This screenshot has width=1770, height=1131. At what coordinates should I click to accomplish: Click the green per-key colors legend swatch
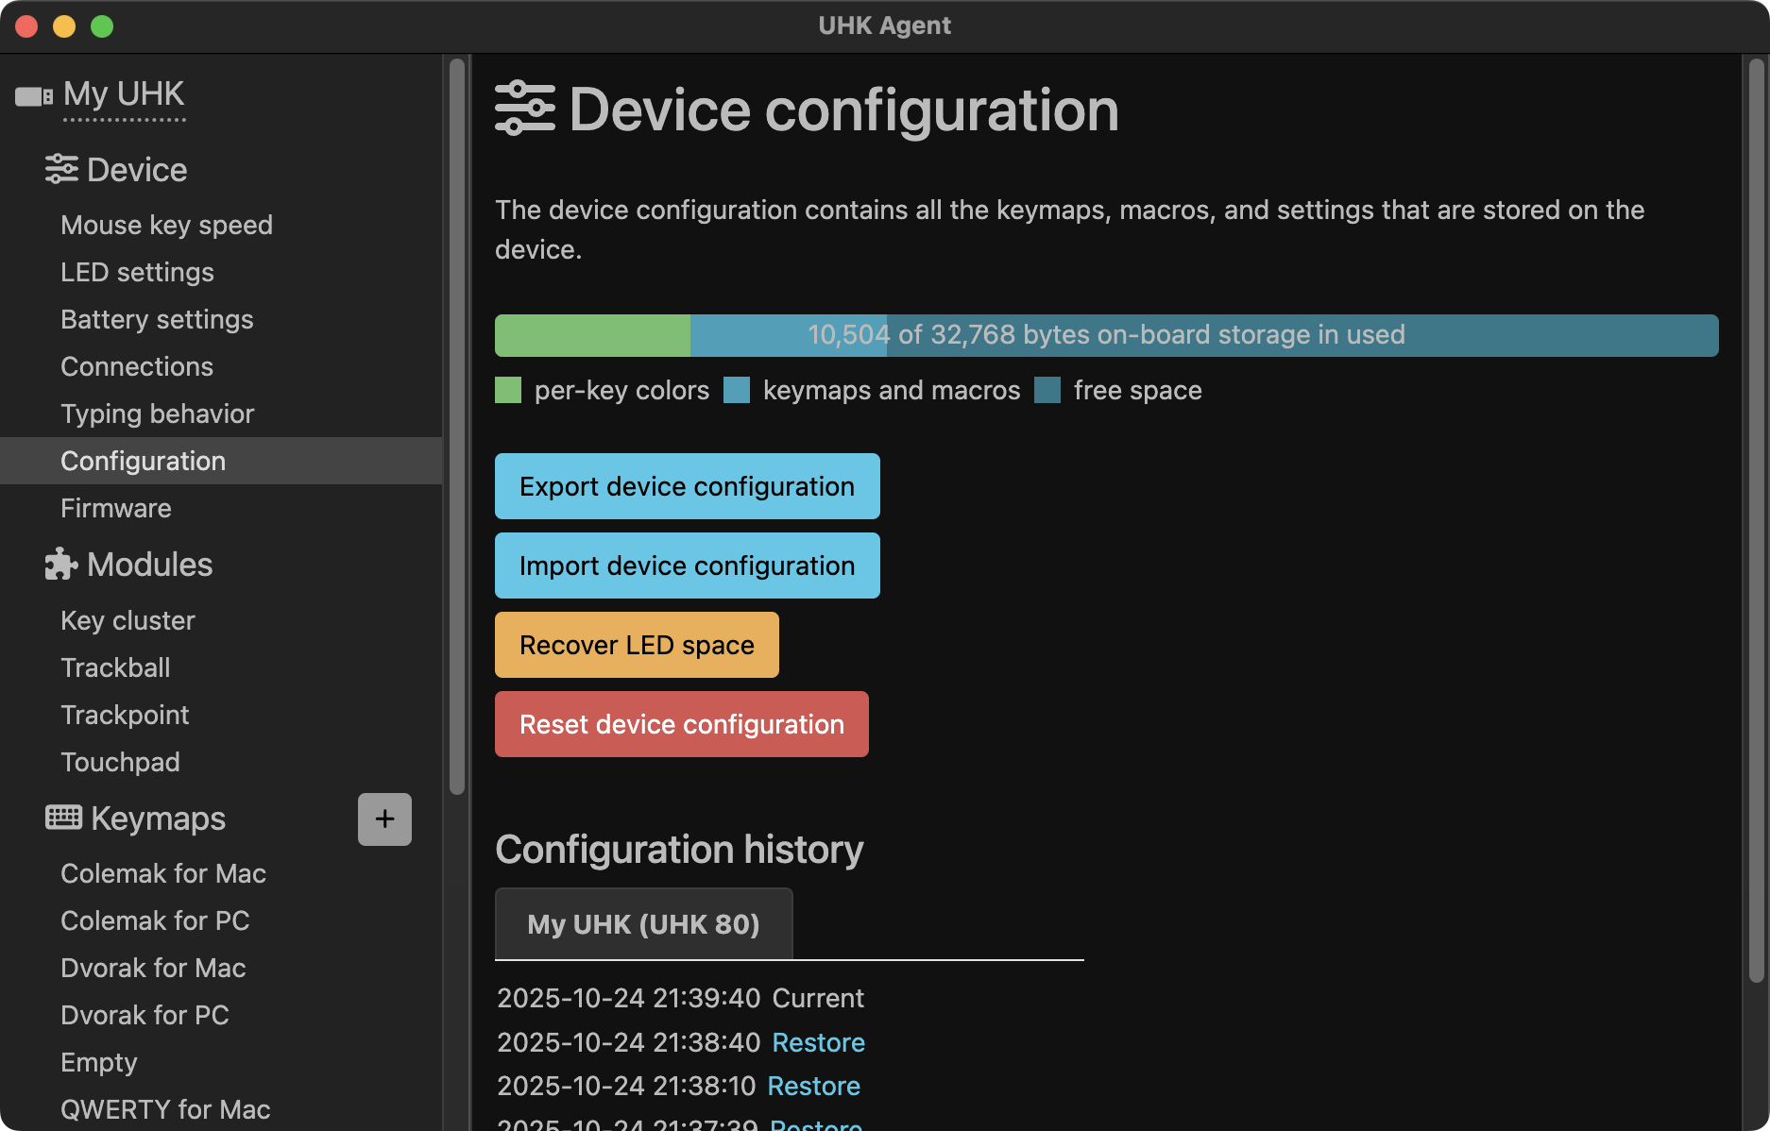508,390
